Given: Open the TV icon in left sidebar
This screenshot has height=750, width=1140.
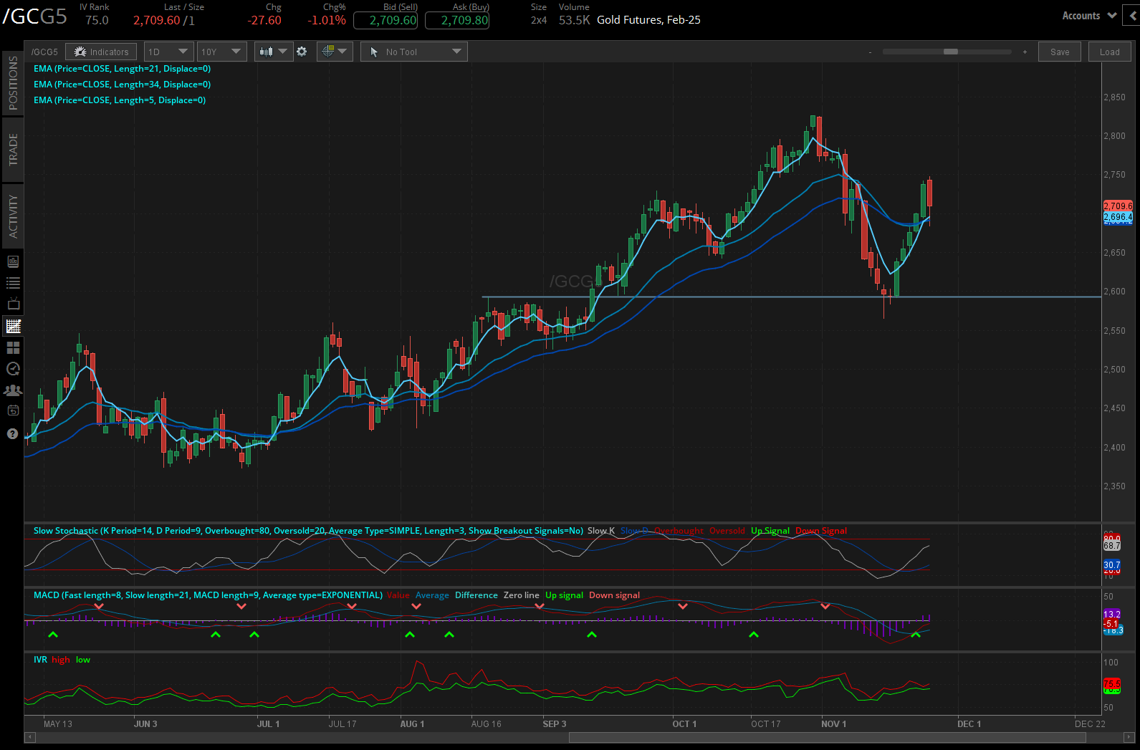Looking at the screenshot, I should 13,304.
